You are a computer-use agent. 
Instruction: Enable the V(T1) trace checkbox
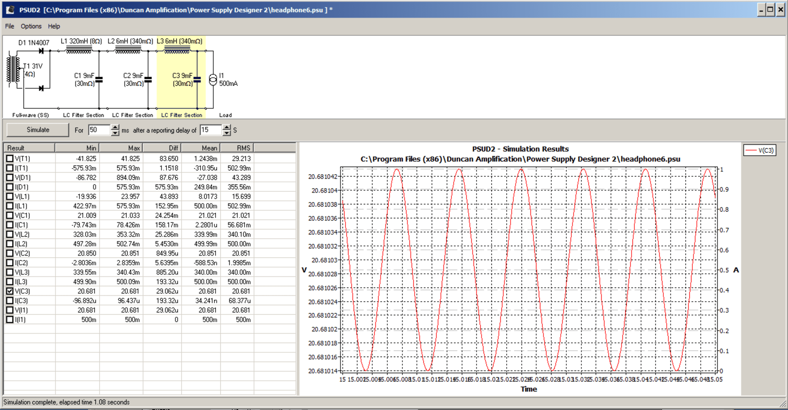pos(10,158)
